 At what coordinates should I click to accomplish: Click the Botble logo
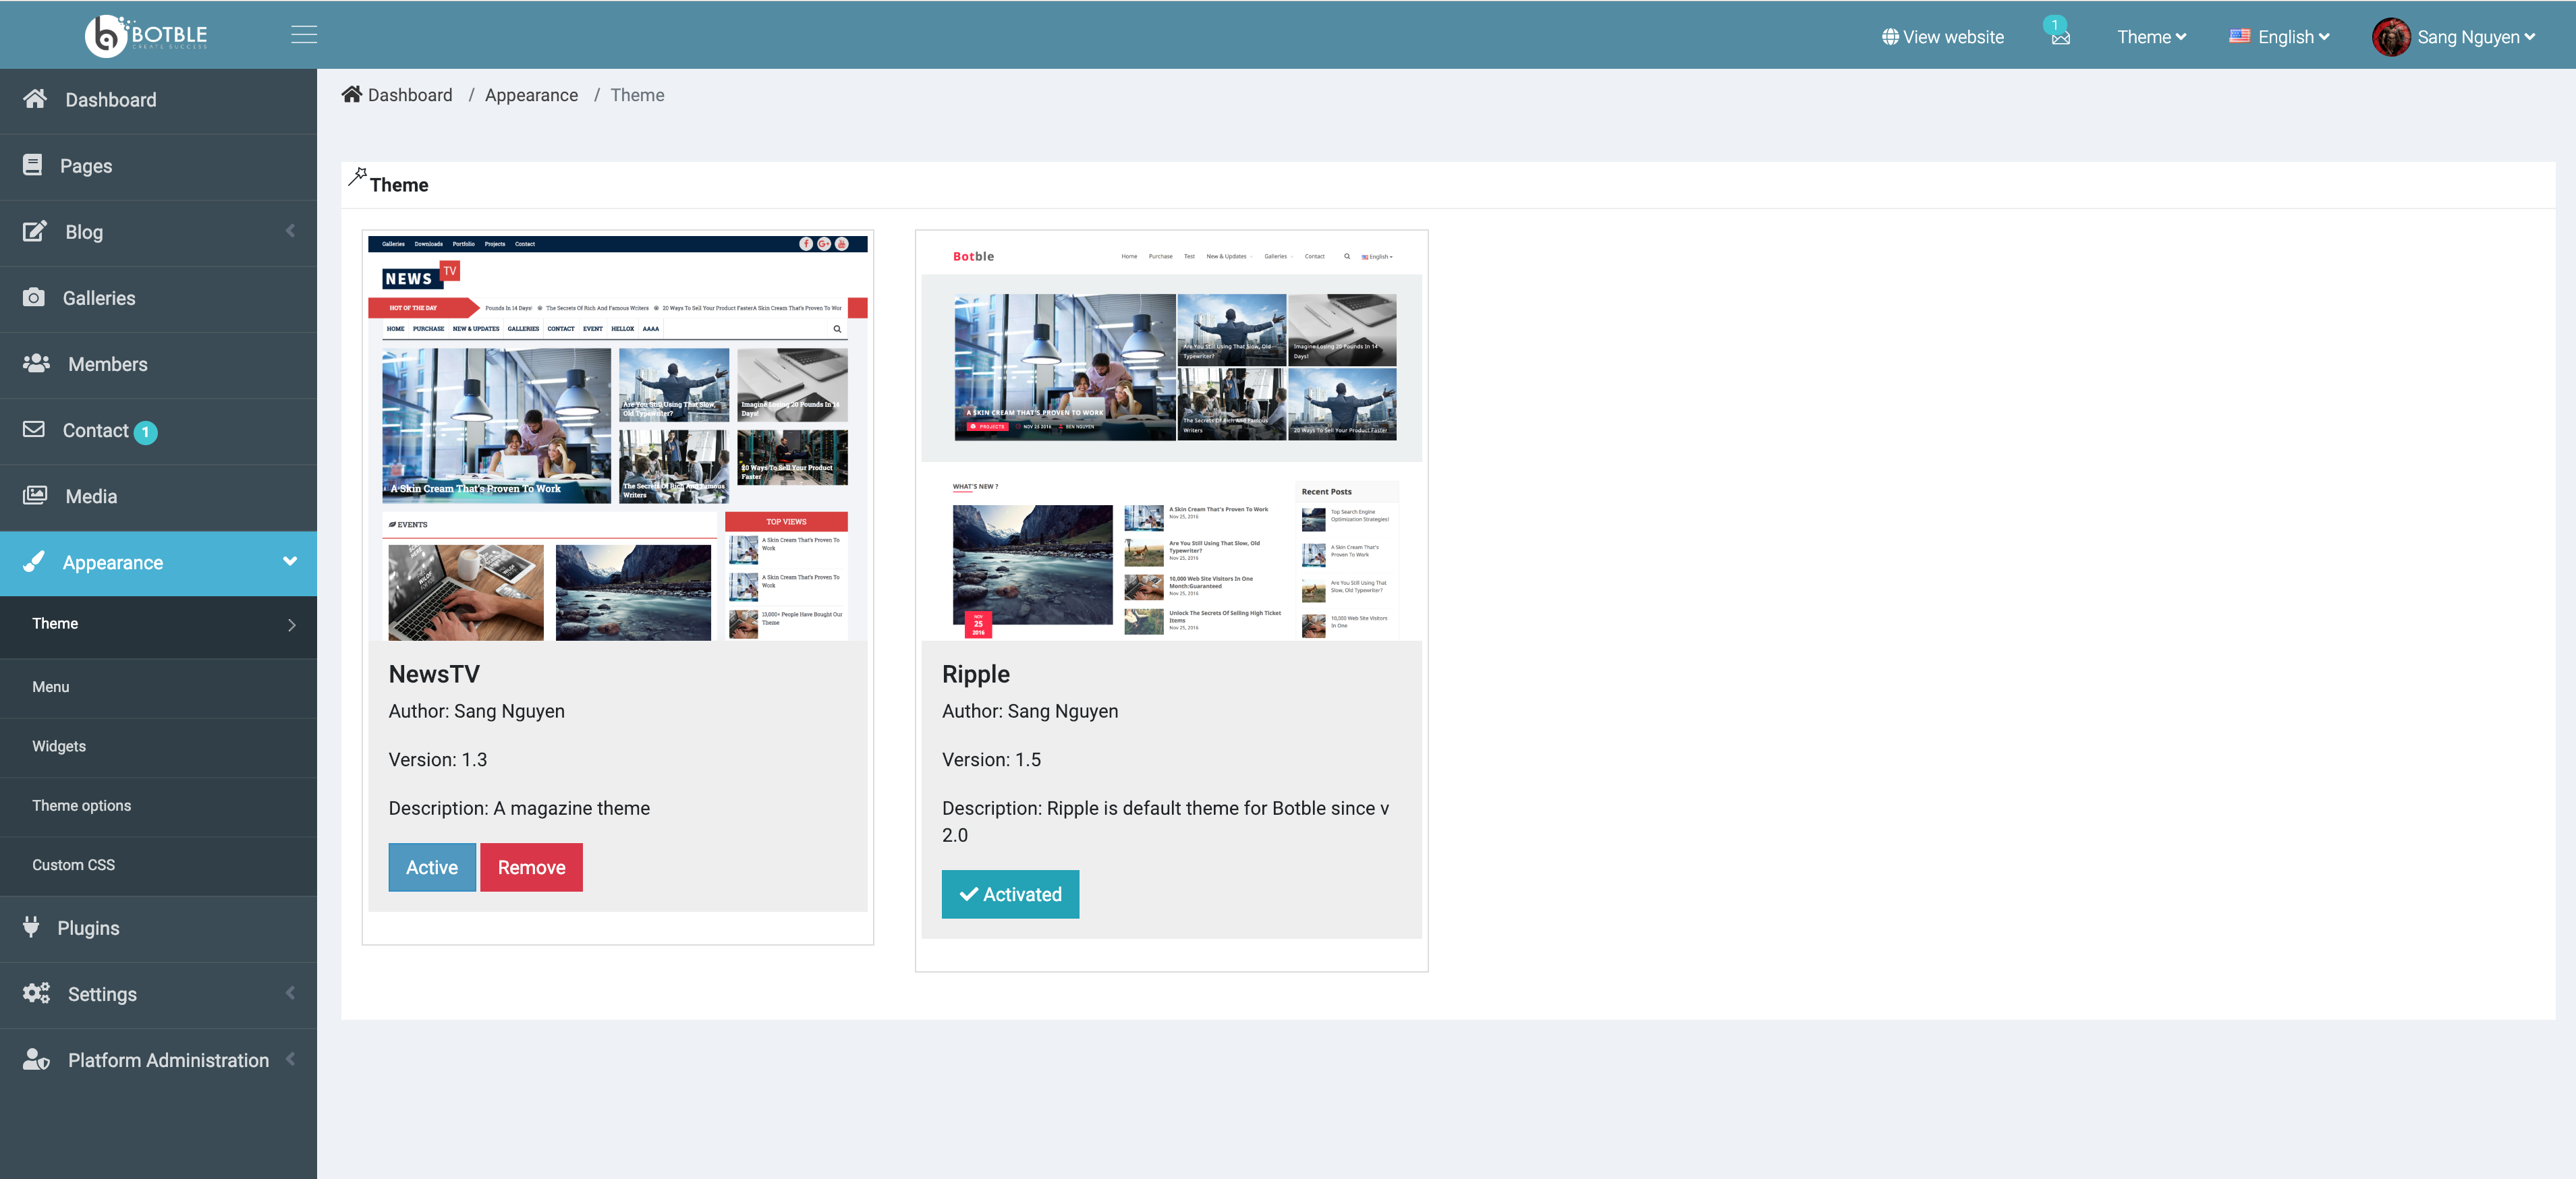147,35
